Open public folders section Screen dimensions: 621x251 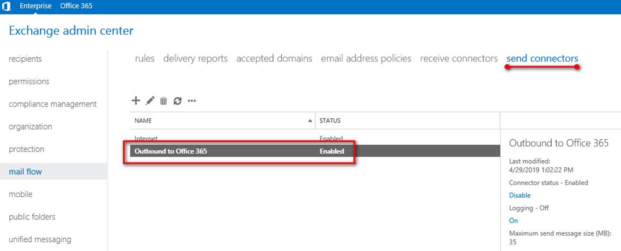[x=32, y=217]
